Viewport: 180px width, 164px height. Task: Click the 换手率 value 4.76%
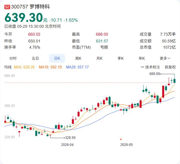(x=35, y=47)
